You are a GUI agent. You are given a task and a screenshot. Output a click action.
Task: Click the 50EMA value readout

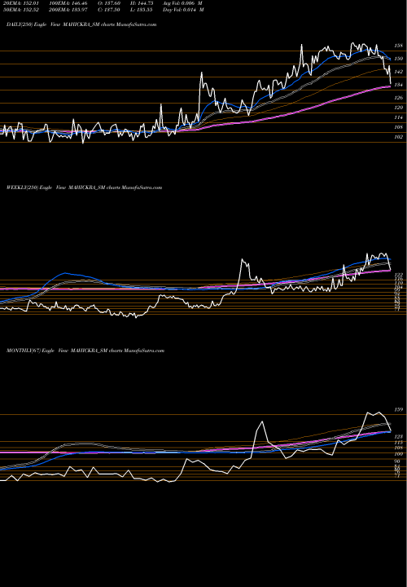23,10
